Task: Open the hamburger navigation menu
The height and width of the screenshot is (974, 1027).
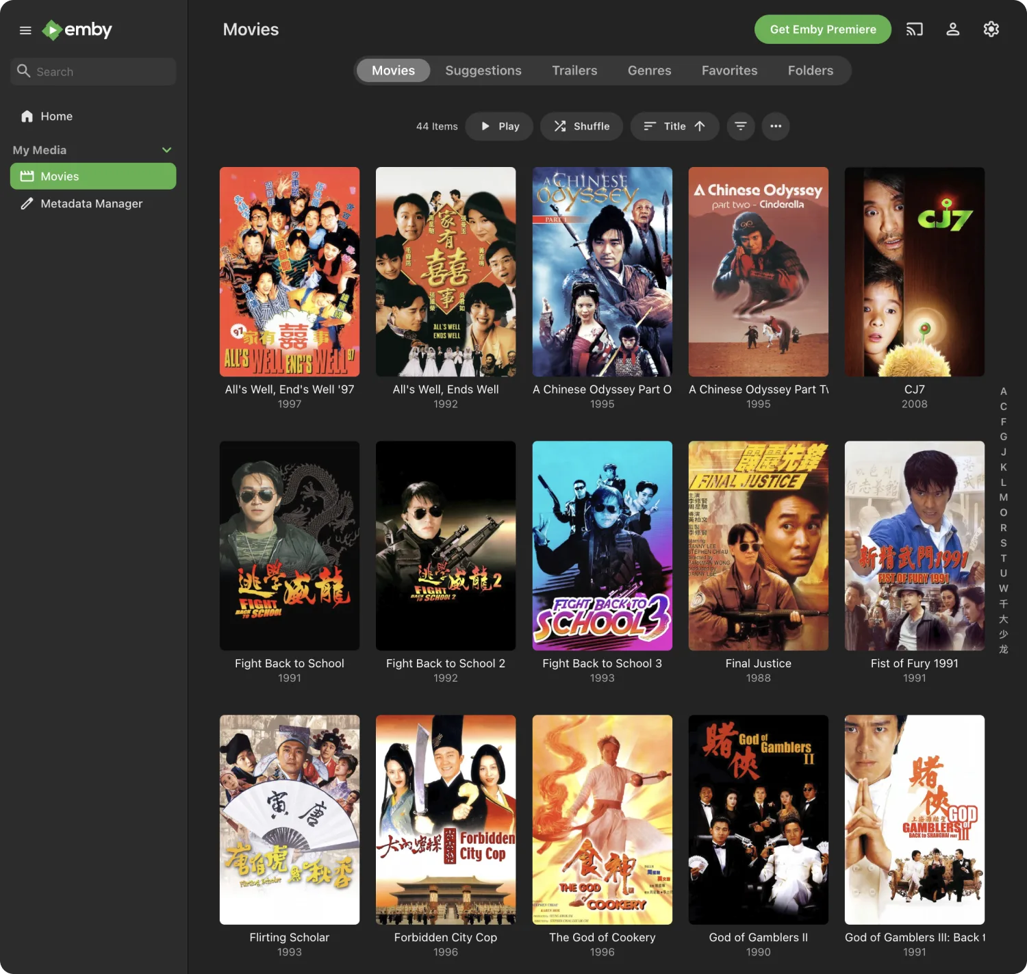Action: pyautogui.click(x=25, y=30)
